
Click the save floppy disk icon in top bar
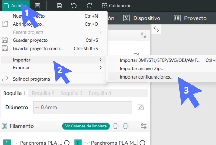(x=59, y=6)
